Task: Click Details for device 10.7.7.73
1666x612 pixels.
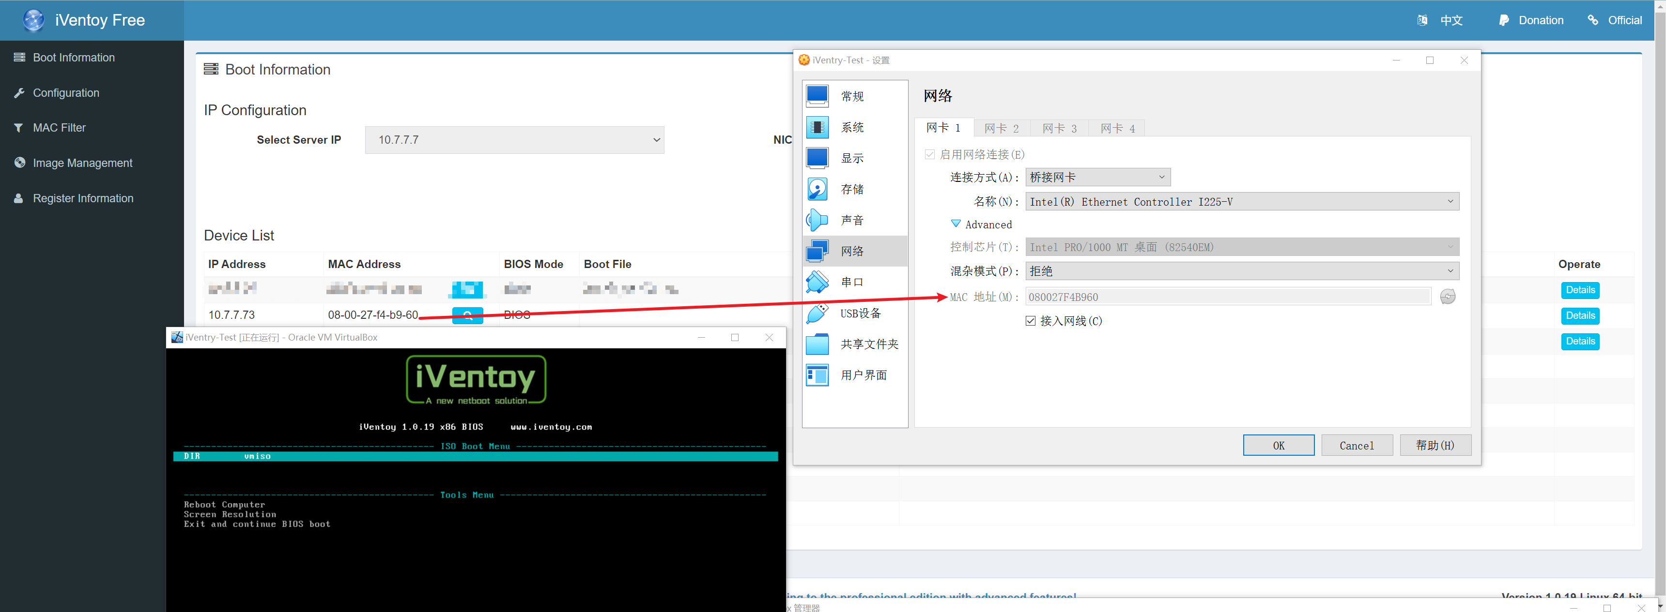Action: (x=1580, y=315)
